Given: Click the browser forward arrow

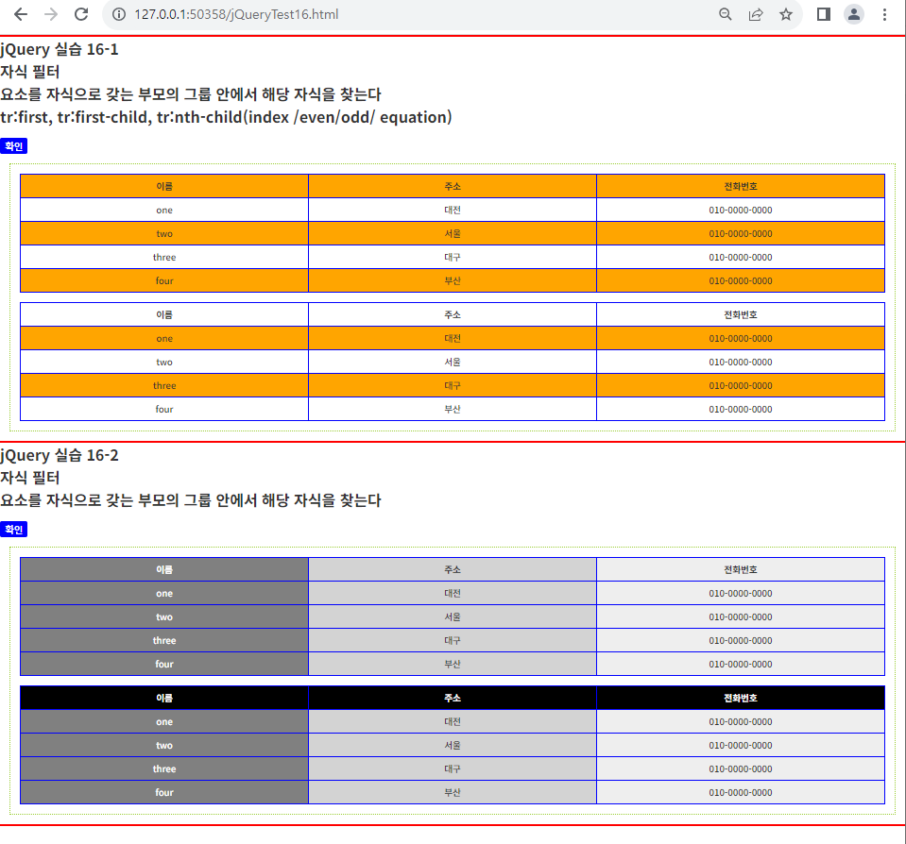Looking at the screenshot, I should click(x=51, y=14).
